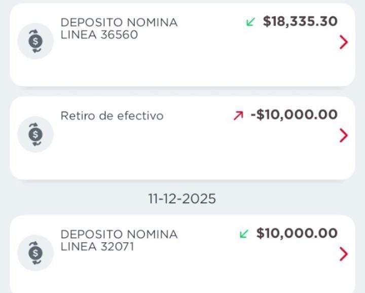The width and height of the screenshot is (365, 293).
Task: Click the money icon beside Retiro de efectivo
Action: tap(35, 134)
